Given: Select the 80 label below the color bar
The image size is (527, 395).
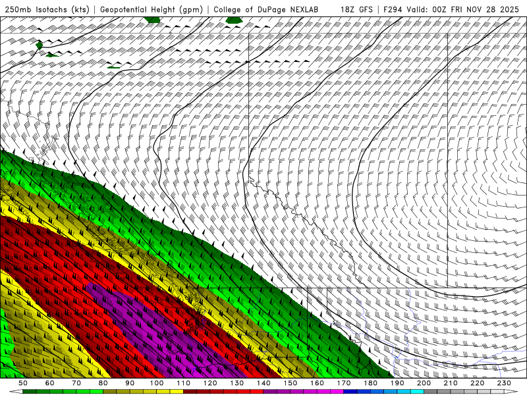Looking at the screenshot, I should tap(103, 383).
